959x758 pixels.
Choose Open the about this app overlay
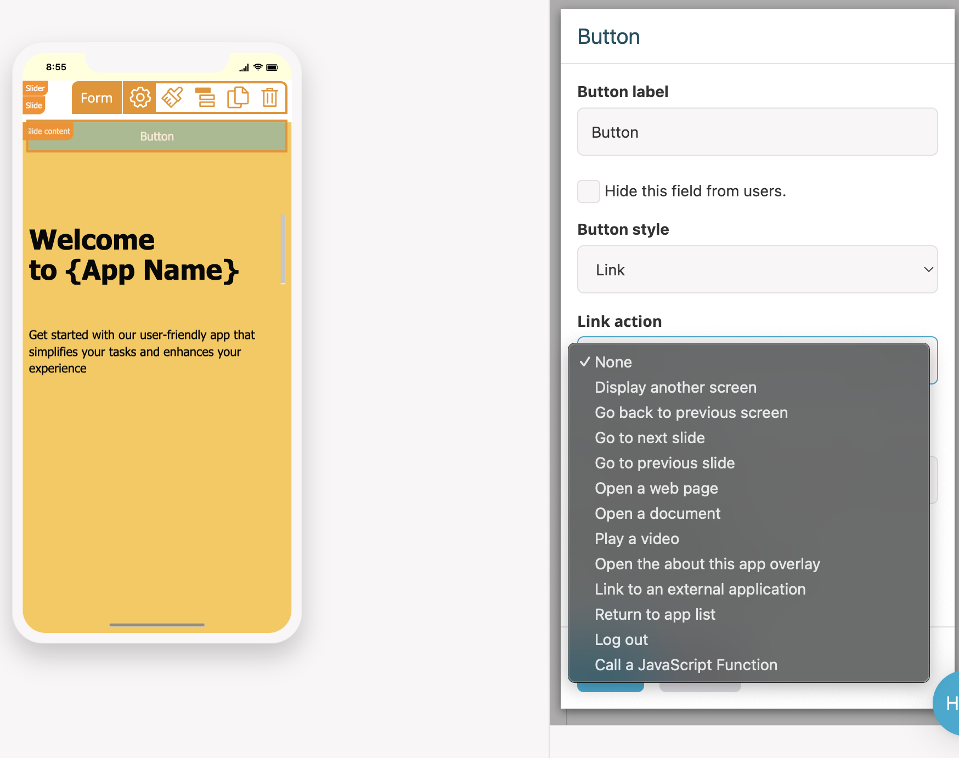coord(749,564)
